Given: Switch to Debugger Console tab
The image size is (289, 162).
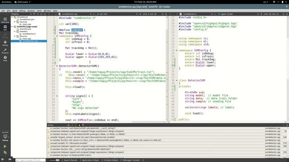Looking at the screenshot, I should (x=130, y=160).
